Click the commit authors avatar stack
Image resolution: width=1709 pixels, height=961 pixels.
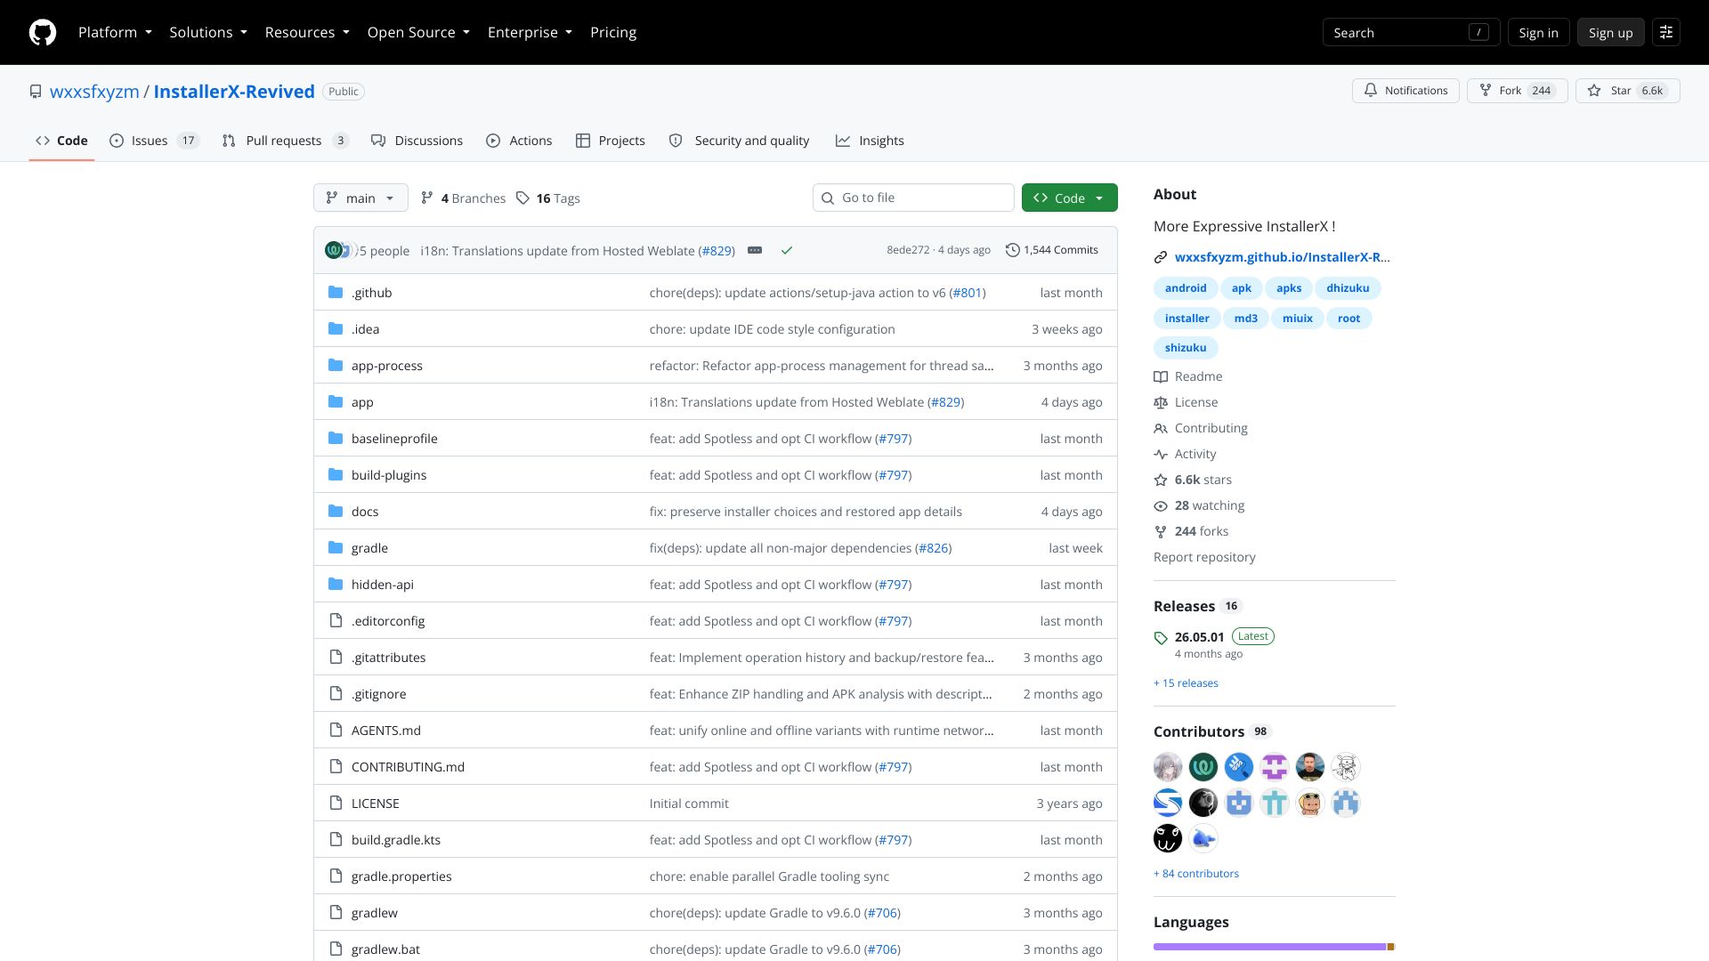point(340,251)
